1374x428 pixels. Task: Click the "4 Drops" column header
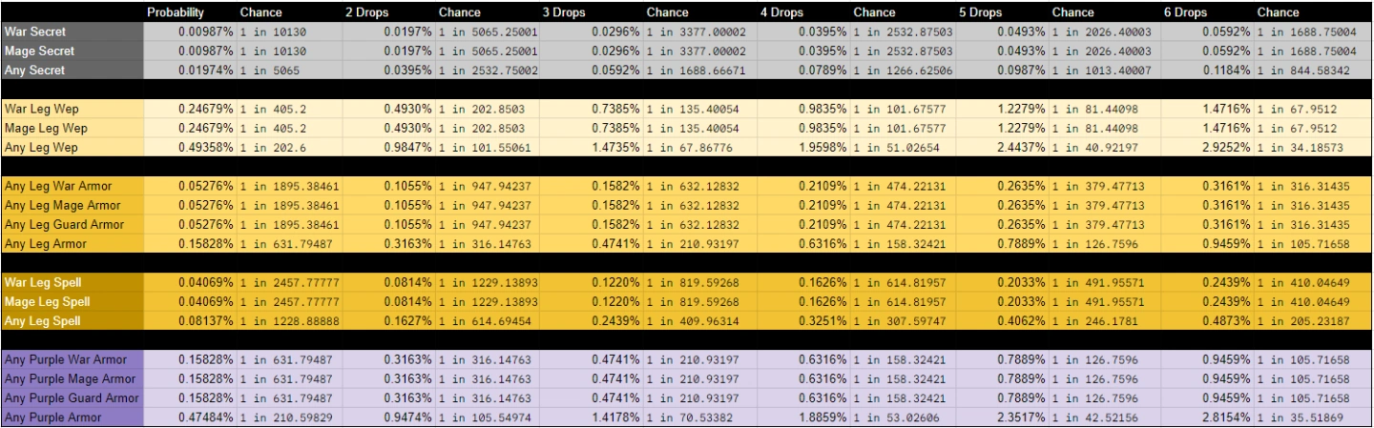tap(781, 12)
